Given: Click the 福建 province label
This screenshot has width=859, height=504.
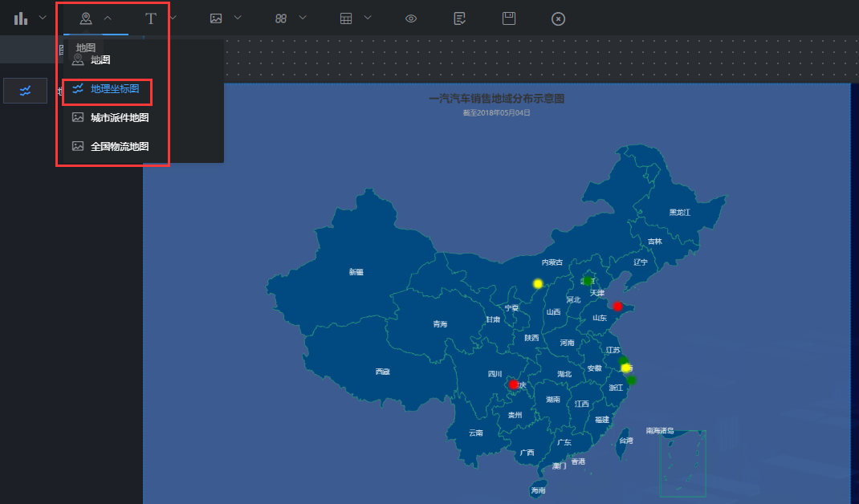Looking at the screenshot, I should [x=602, y=420].
